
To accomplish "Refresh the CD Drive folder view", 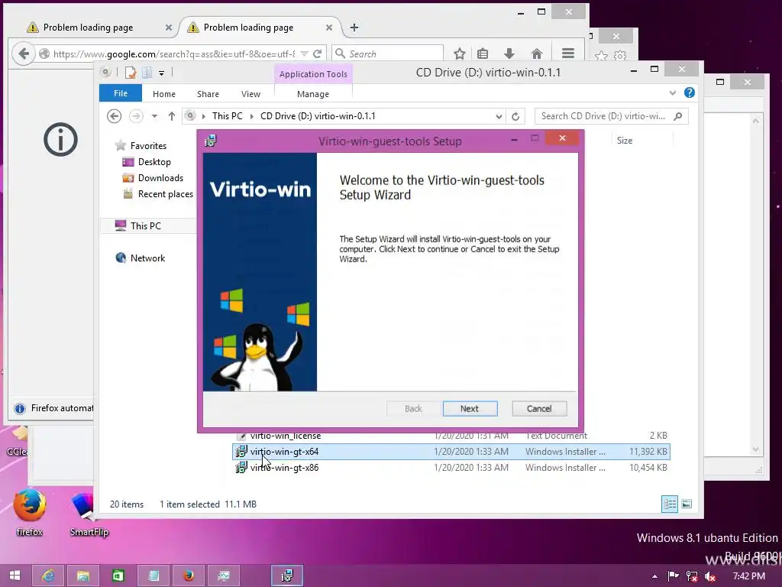I will point(515,116).
